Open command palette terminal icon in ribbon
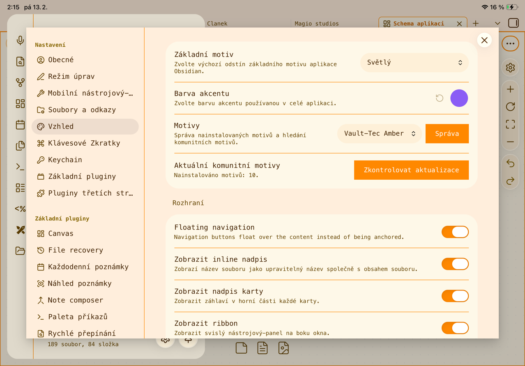 (20, 167)
